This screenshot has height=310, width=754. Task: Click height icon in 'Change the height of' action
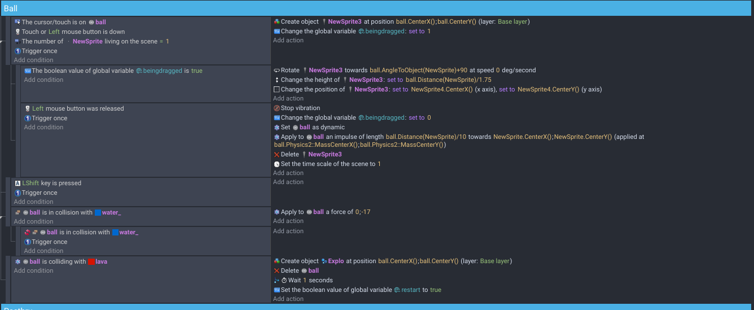(277, 80)
